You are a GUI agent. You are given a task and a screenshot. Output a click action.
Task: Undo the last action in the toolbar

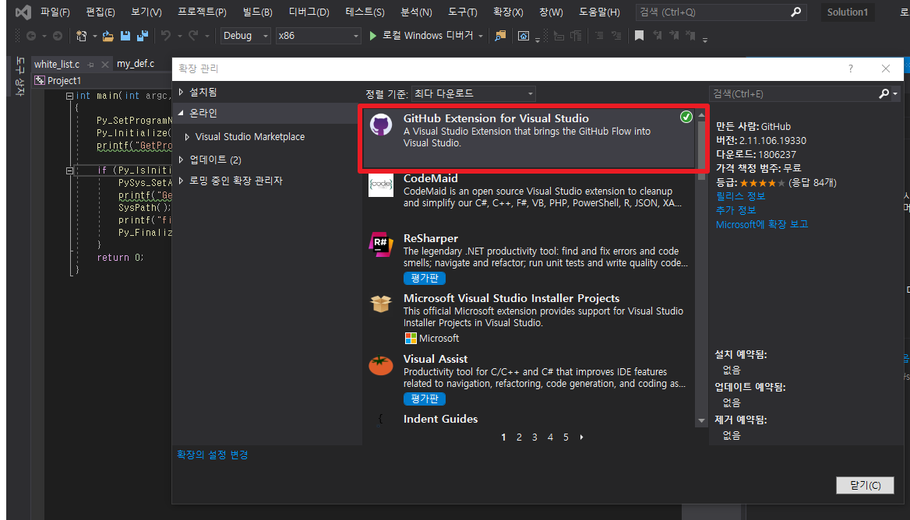pos(166,36)
